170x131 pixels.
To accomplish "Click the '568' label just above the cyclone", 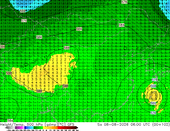I will coord(153,86).
